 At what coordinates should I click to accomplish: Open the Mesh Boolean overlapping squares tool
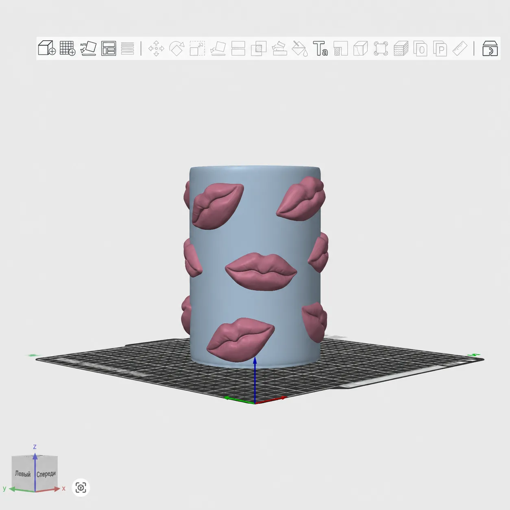click(x=259, y=48)
